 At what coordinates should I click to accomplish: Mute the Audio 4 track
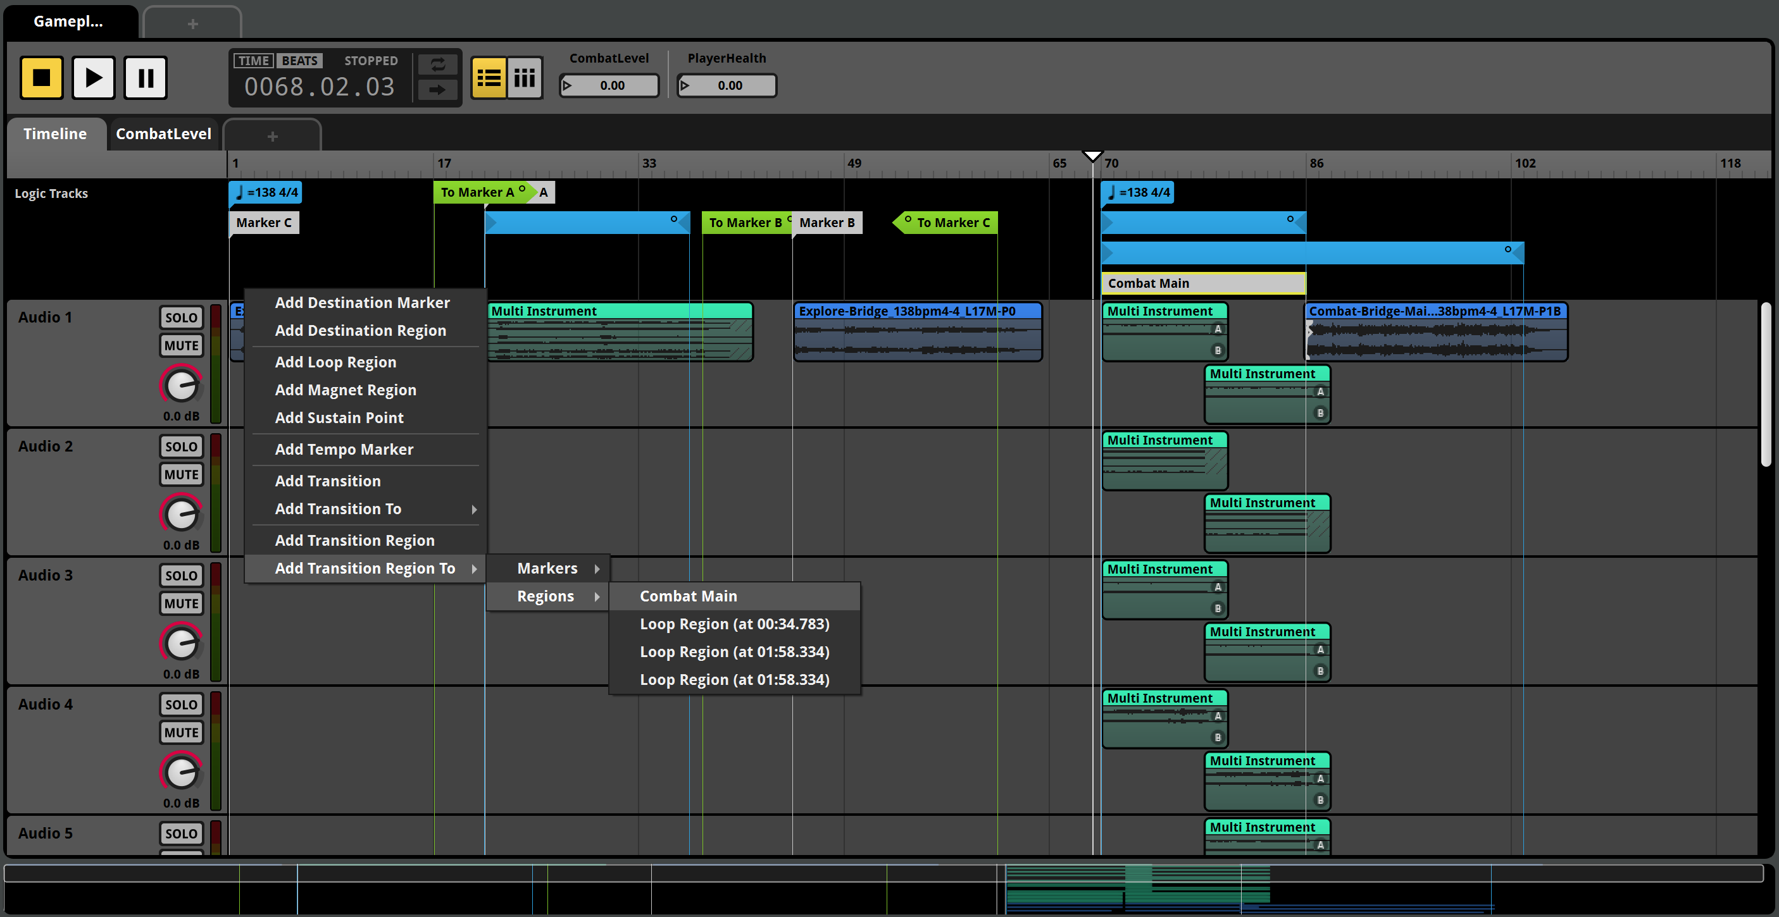click(182, 732)
